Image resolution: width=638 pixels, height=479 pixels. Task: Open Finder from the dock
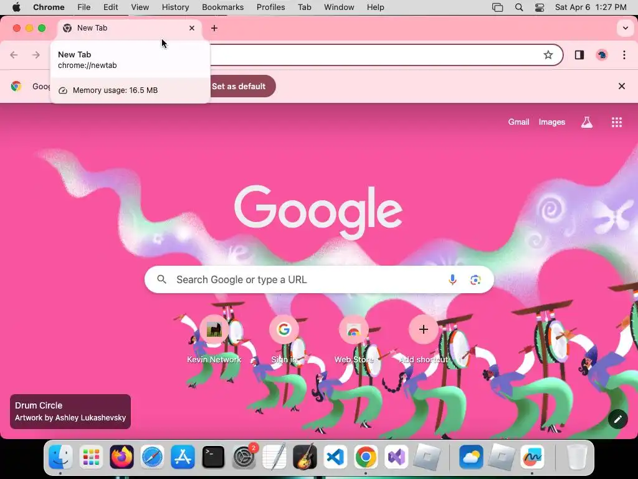coord(60,457)
